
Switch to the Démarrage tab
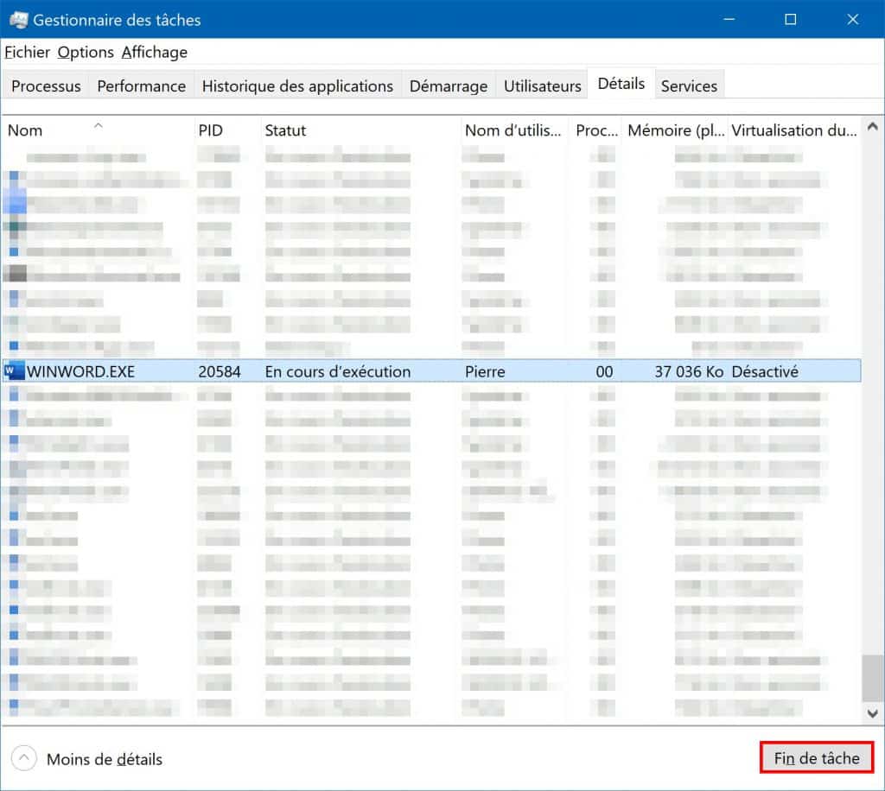[448, 86]
